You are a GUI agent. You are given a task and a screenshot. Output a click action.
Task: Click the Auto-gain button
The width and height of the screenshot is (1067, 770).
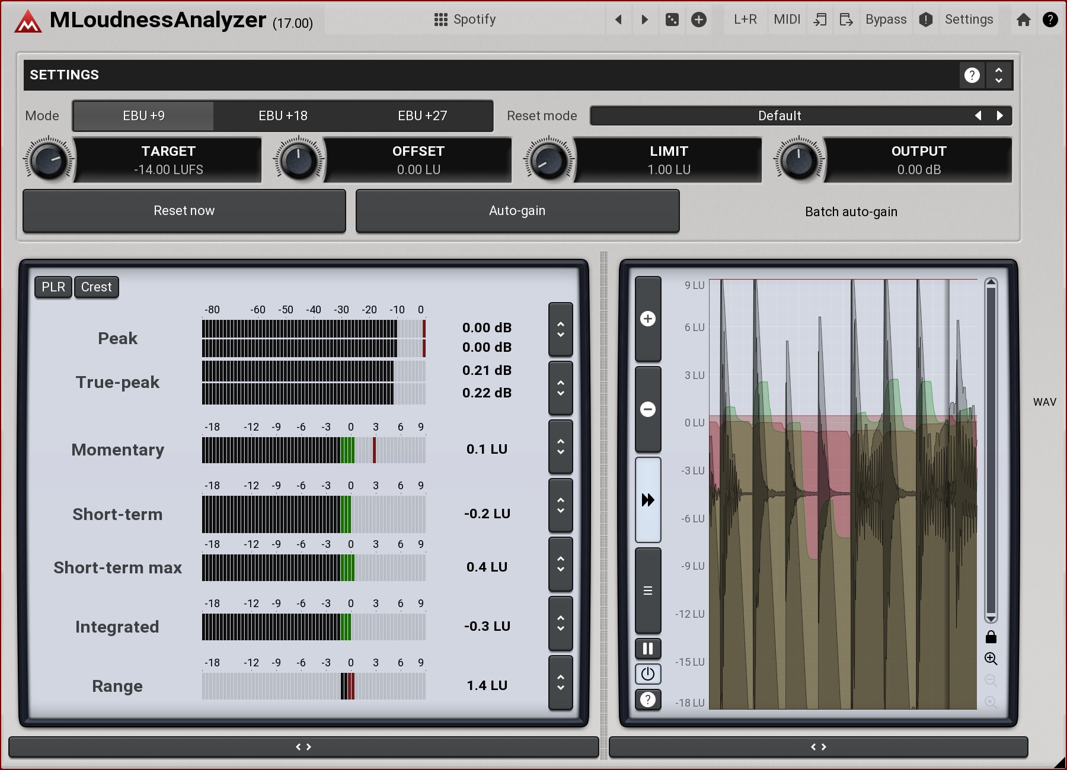(x=517, y=211)
